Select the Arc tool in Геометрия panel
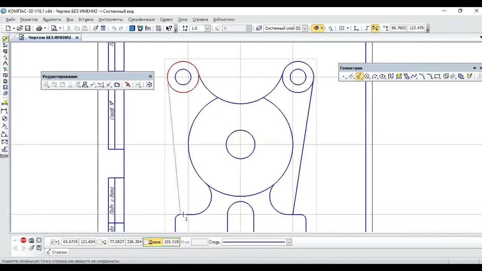 click(375, 76)
